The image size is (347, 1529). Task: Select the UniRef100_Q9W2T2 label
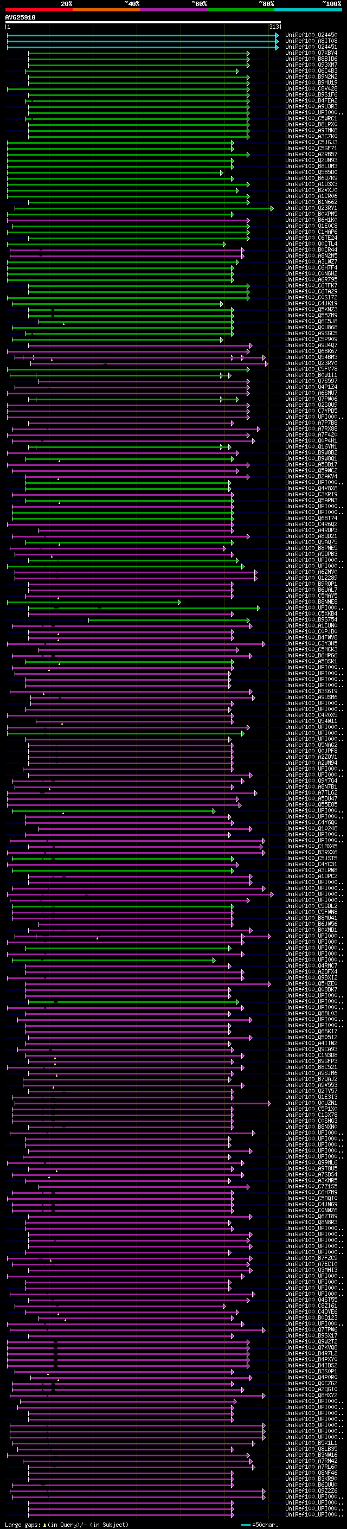tap(311, 1341)
